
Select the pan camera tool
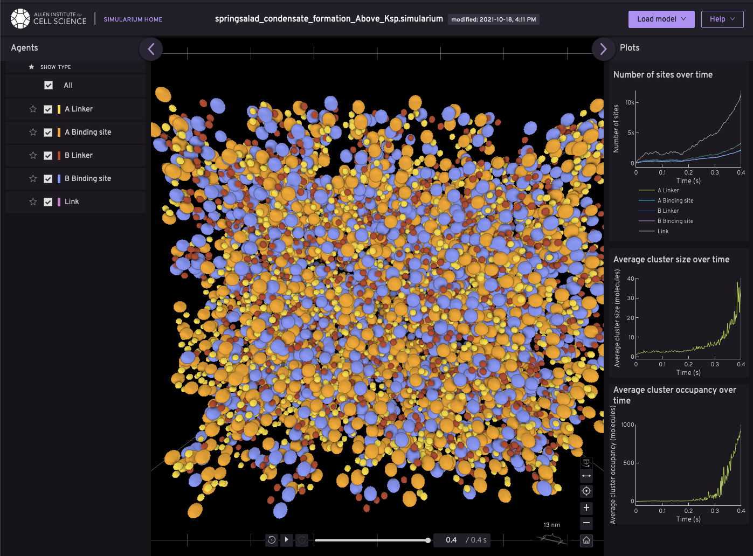click(x=586, y=476)
